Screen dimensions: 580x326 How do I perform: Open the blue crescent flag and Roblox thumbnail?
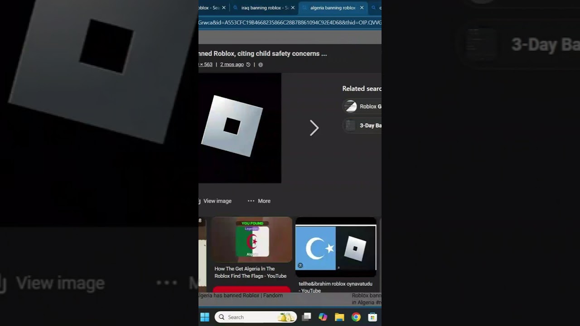click(x=336, y=247)
